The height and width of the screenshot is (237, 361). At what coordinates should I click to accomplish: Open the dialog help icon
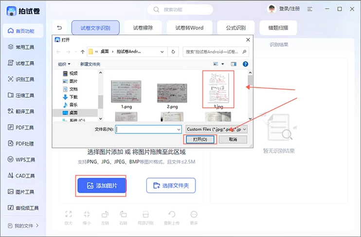pos(245,64)
